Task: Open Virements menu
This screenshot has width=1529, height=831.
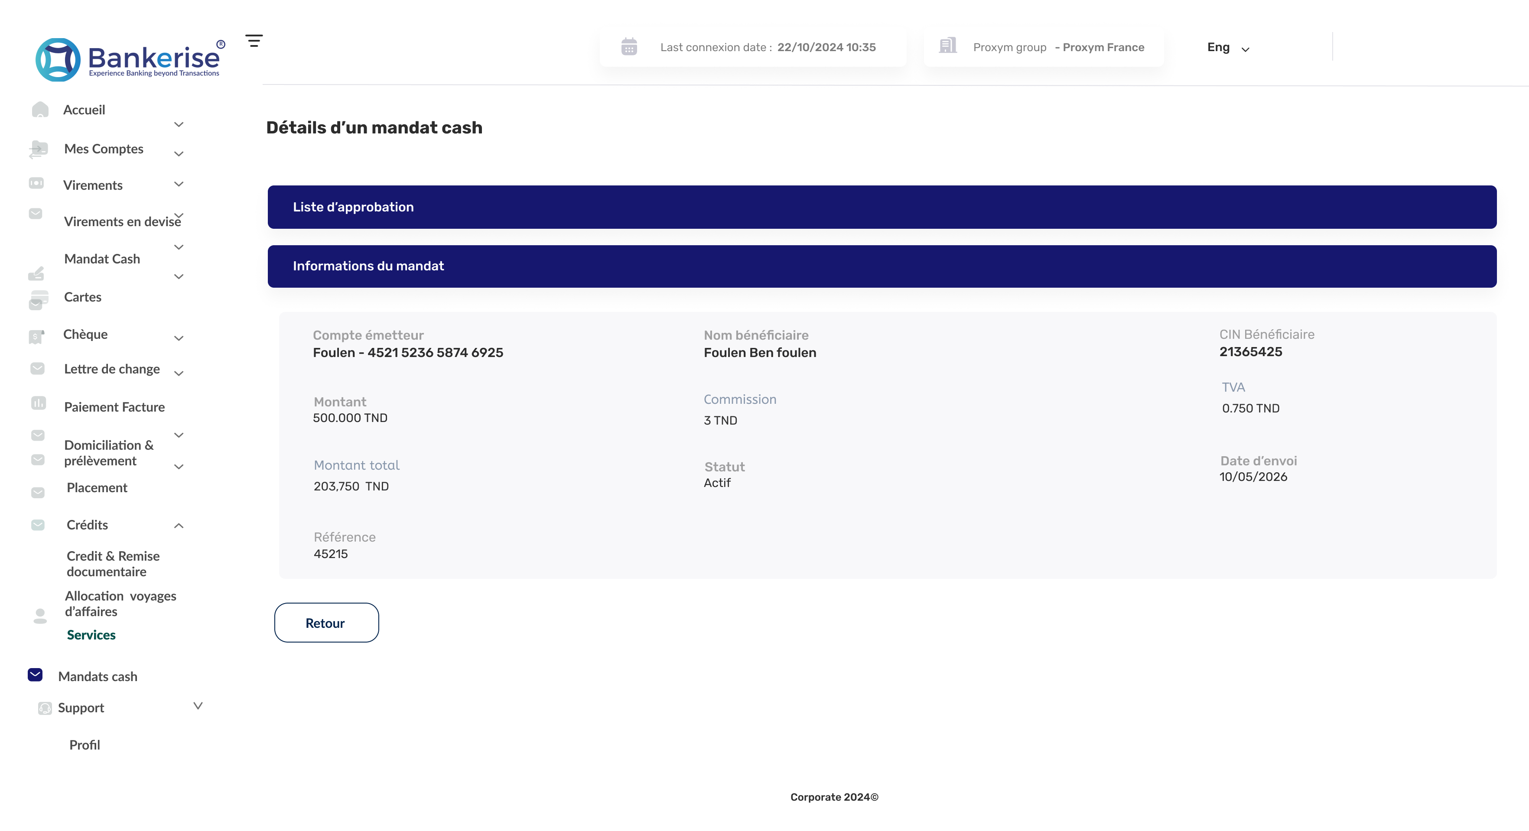Action: [x=93, y=185]
